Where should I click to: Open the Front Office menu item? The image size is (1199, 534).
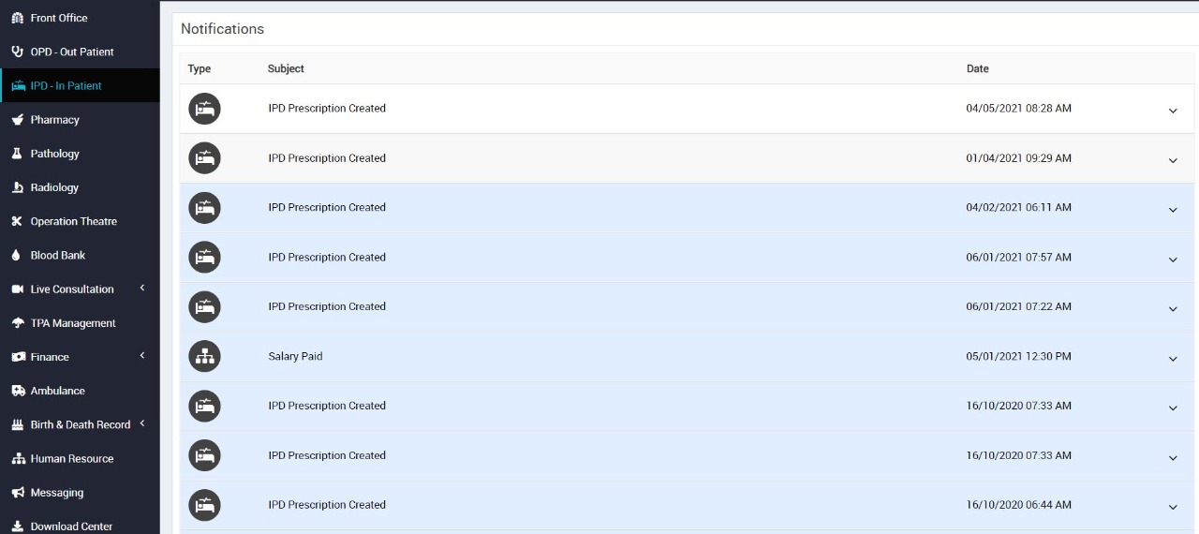(x=58, y=18)
